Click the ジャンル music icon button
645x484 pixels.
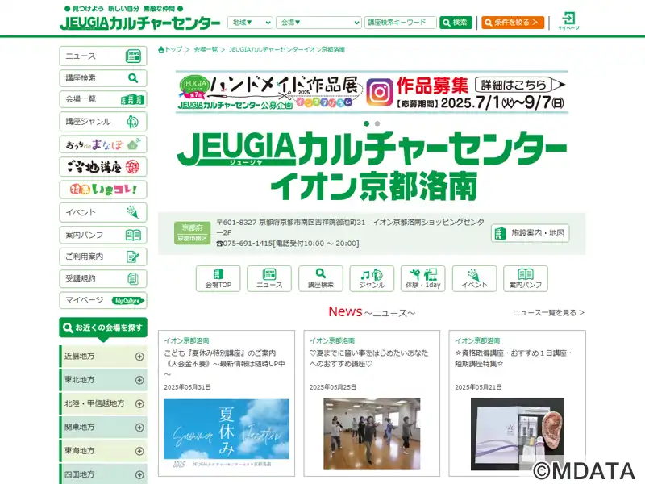372,278
